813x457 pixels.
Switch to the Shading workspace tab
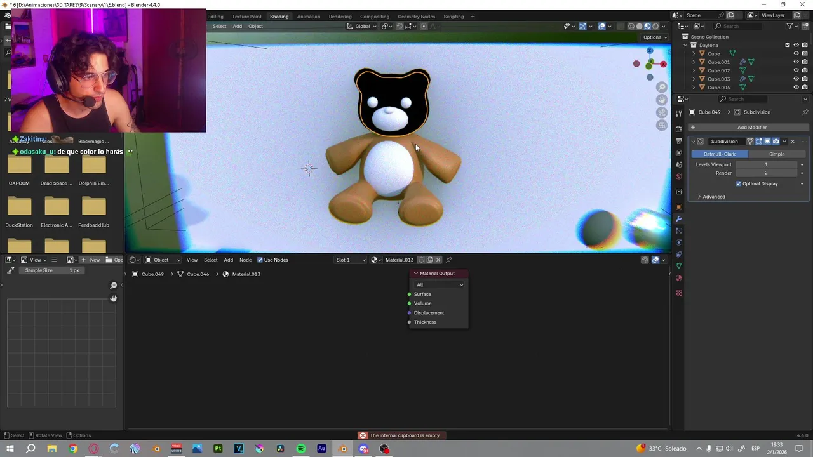pos(279,16)
